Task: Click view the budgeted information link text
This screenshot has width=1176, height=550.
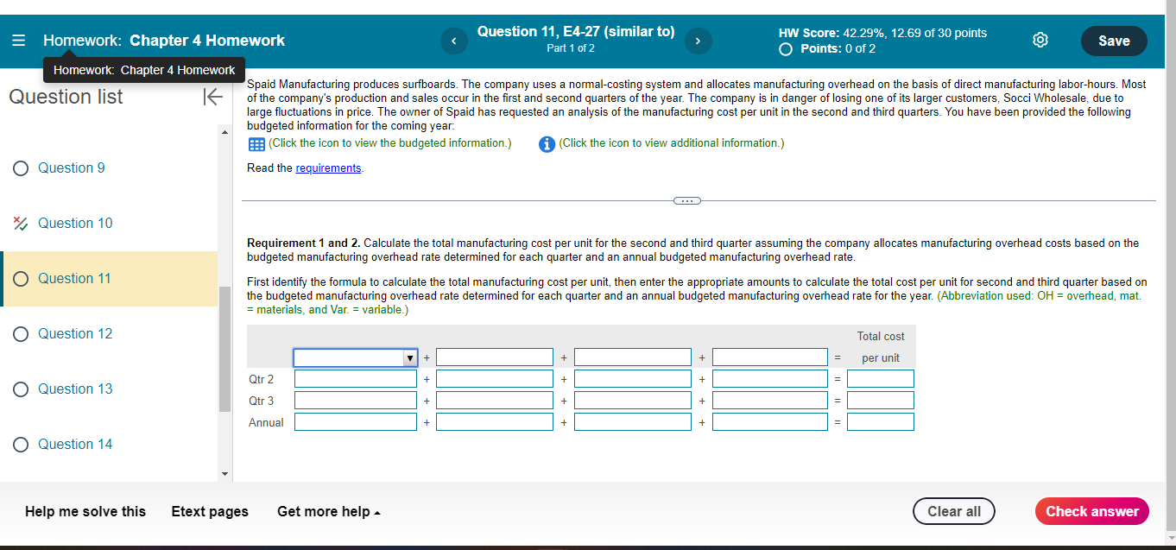Action: (x=389, y=143)
